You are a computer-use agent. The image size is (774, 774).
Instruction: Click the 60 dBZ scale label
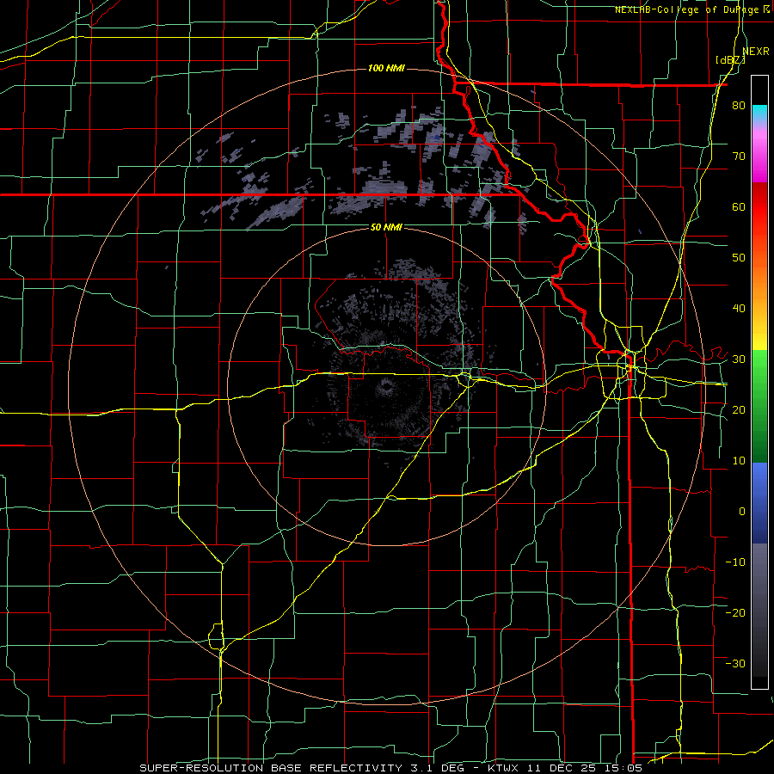(x=739, y=206)
